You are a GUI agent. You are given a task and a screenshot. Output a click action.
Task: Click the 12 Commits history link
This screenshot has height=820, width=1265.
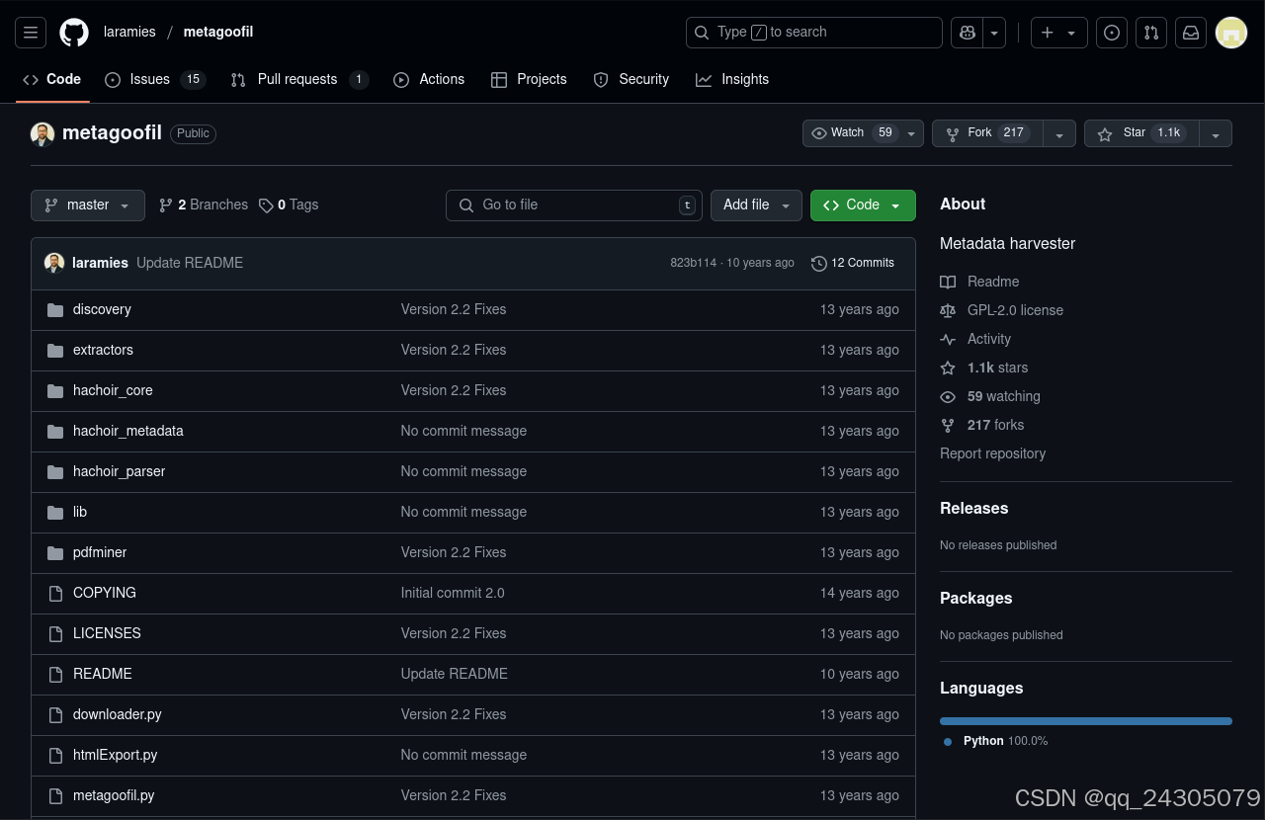[x=853, y=263]
